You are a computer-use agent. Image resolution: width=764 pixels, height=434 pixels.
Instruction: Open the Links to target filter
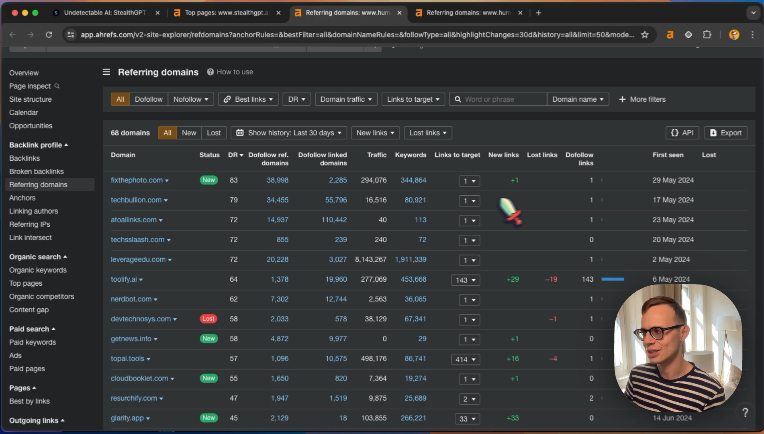click(x=413, y=99)
